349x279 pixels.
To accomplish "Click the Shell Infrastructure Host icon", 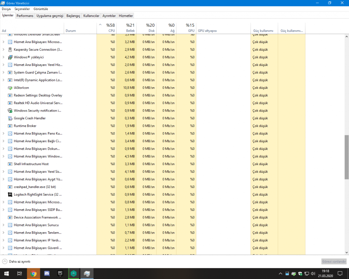I will (10, 164).
